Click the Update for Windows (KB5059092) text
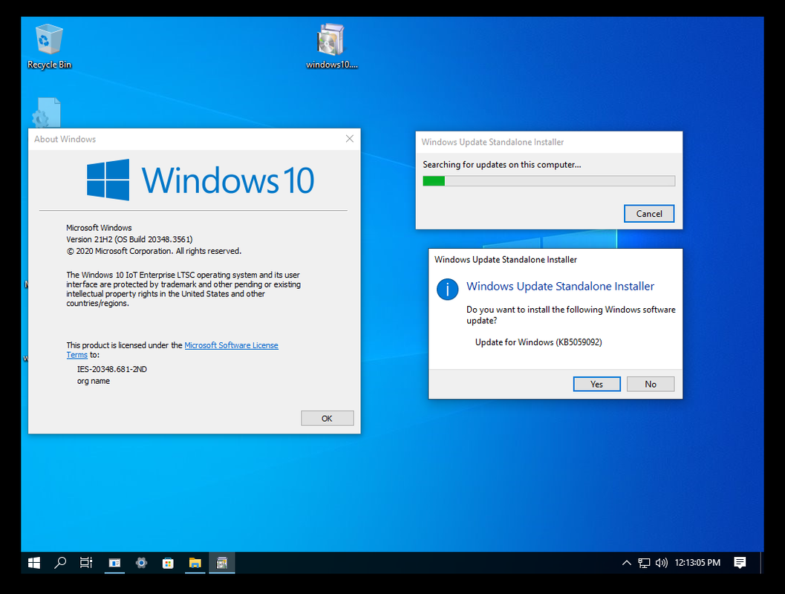This screenshot has height=594, width=785. (538, 342)
